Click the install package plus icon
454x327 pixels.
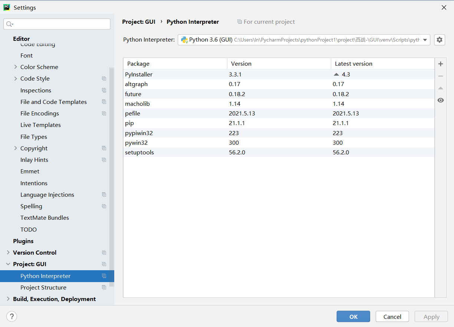pyautogui.click(x=440, y=64)
